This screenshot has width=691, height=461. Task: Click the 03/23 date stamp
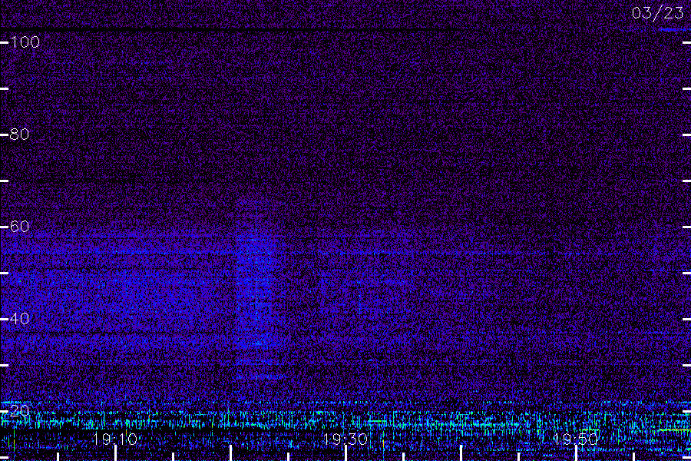[657, 13]
